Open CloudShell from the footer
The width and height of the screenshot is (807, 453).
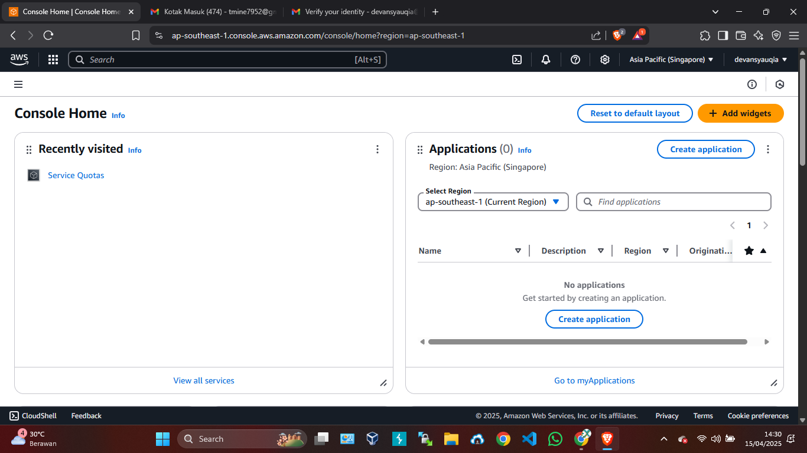33,416
